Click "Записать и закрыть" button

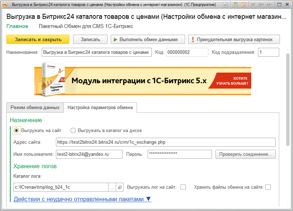pyautogui.click(x=38, y=39)
